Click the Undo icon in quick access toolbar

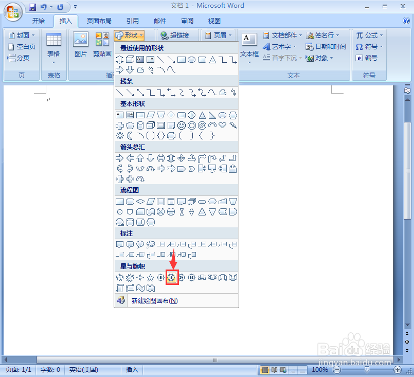coord(44,7)
